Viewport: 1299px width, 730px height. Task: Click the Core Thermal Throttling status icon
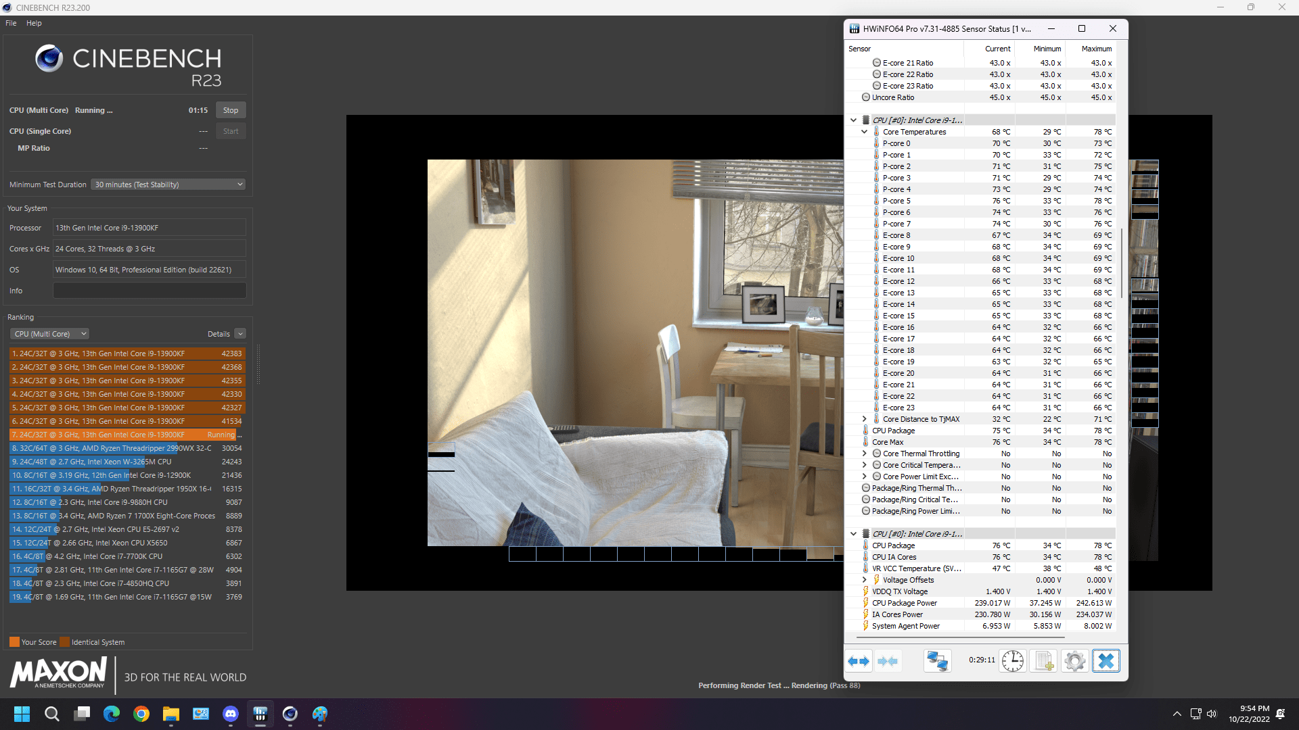(x=877, y=454)
